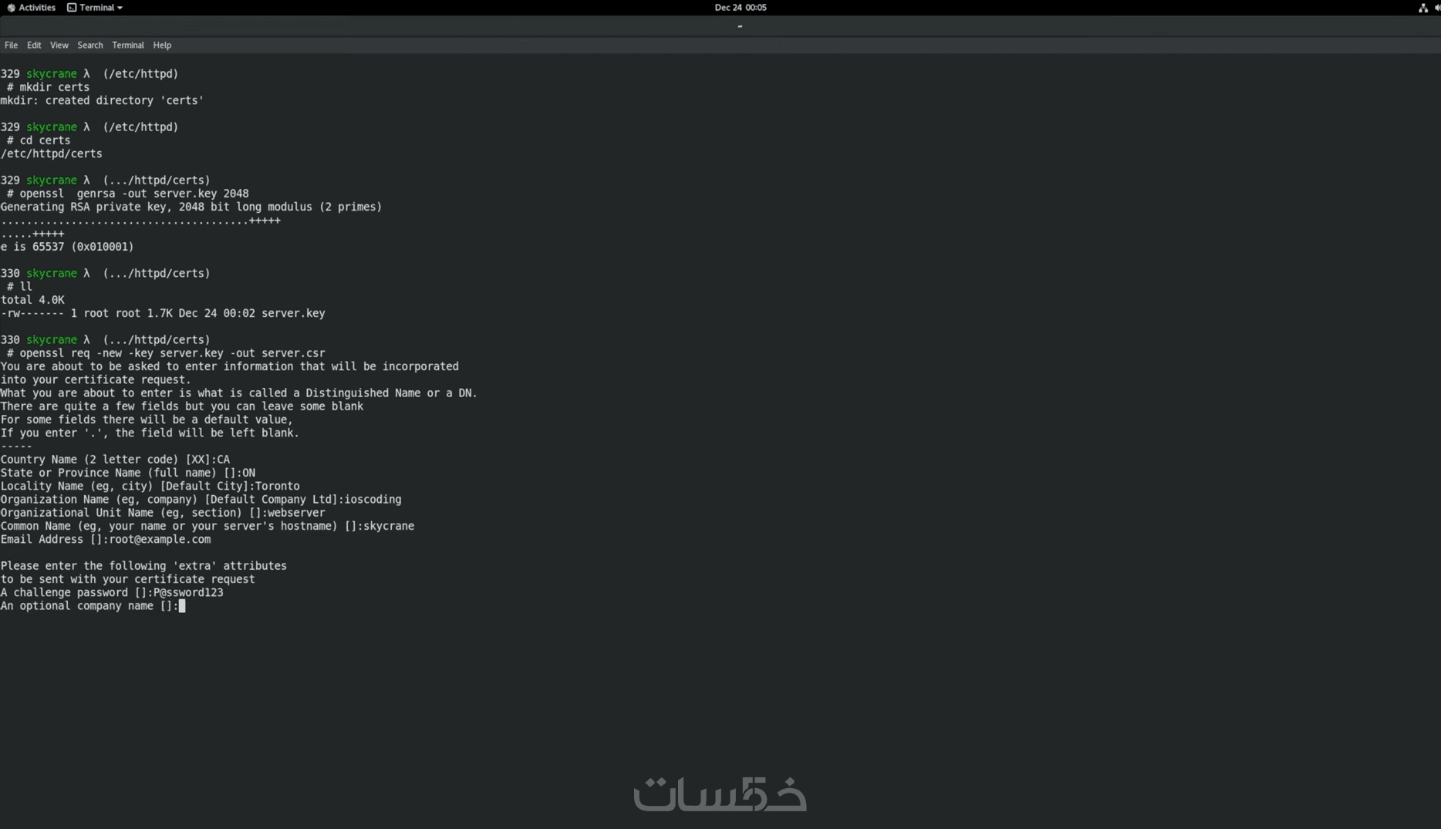Click the volume speaker icon
The width and height of the screenshot is (1441, 829).
(1437, 8)
